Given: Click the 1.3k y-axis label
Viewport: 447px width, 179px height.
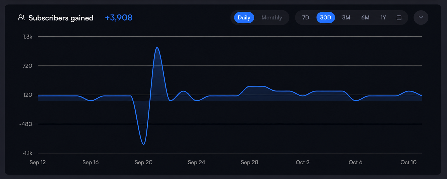Looking at the screenshot, I should tap(27, 37).
